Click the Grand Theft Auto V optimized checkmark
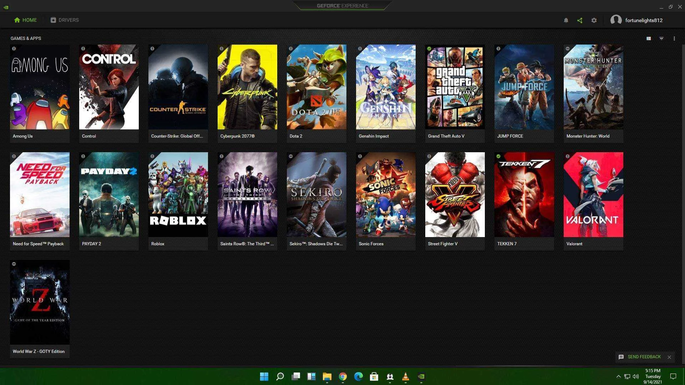This screenshot has height=385, width=685. coord(429,48)
